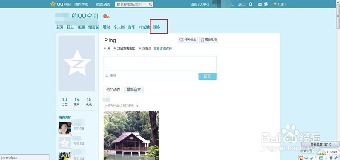Viewport: 340px width, 160px height.
Task: Click the Sogou S input method icon
Action: point(301,158)
